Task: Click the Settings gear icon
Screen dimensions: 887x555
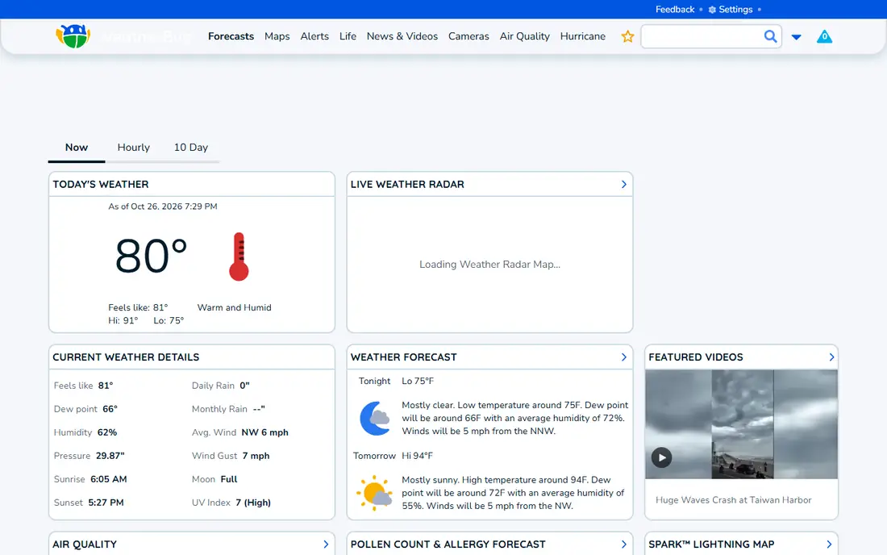Action: click(712, 10)
